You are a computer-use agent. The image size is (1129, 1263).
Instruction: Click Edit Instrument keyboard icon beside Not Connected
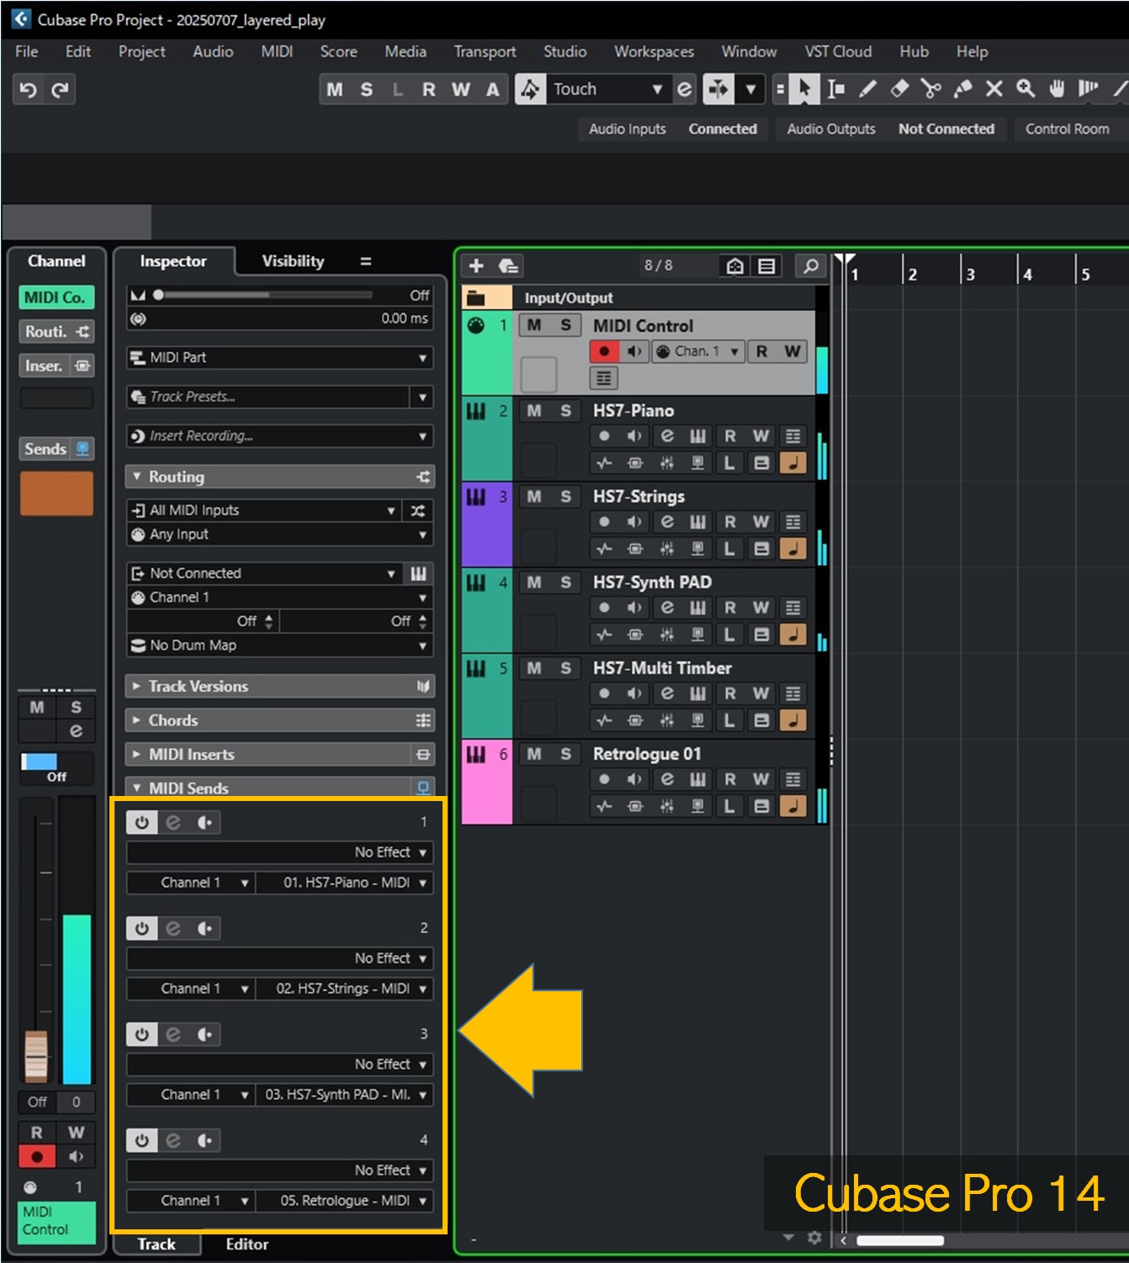[418, 574]
